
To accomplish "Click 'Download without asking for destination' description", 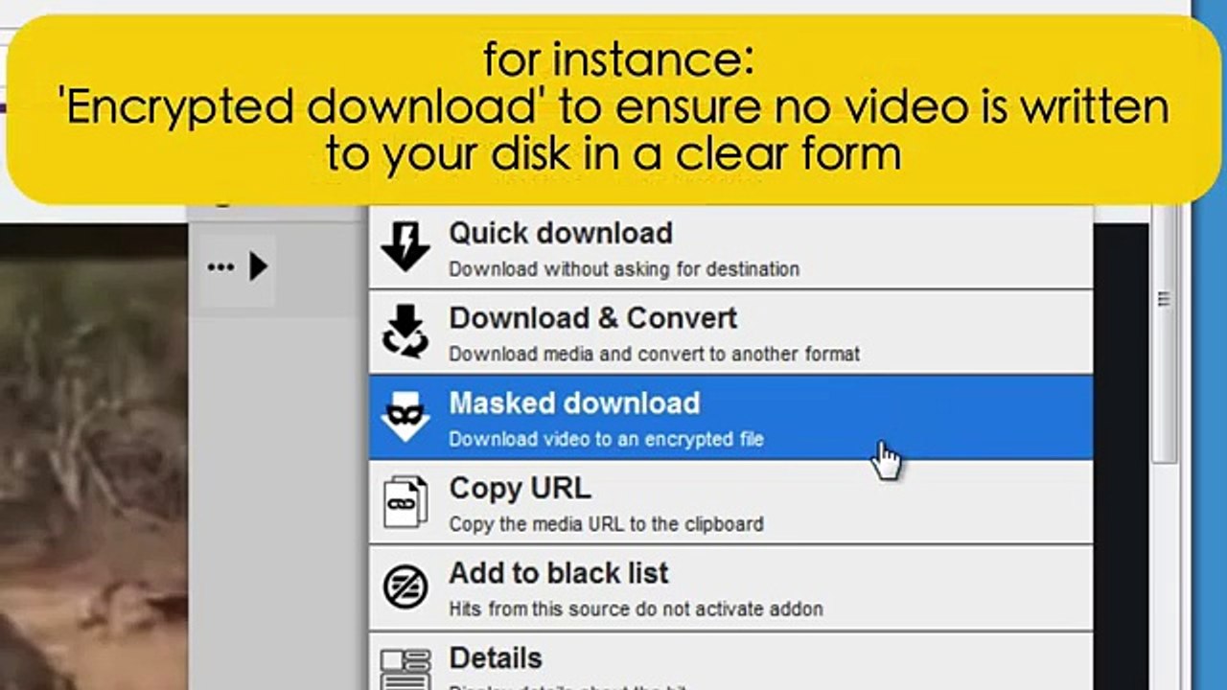I will tap(624, 269).
